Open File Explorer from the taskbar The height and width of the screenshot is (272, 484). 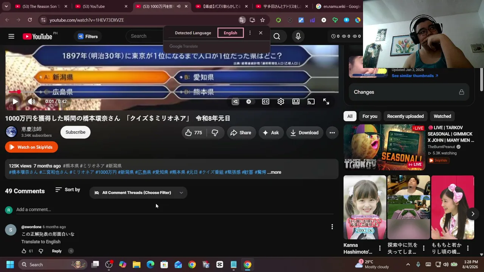pos(137,264)
